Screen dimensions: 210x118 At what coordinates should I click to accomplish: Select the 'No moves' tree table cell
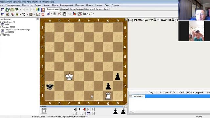[138, 96]
